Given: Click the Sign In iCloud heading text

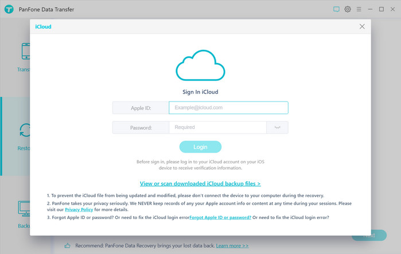Looking at the screenshot, I should tap(200, 92).
